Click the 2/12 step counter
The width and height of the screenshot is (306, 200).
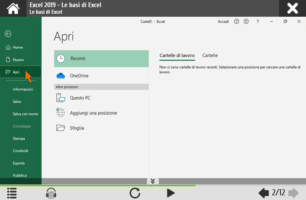click(278, 193)
